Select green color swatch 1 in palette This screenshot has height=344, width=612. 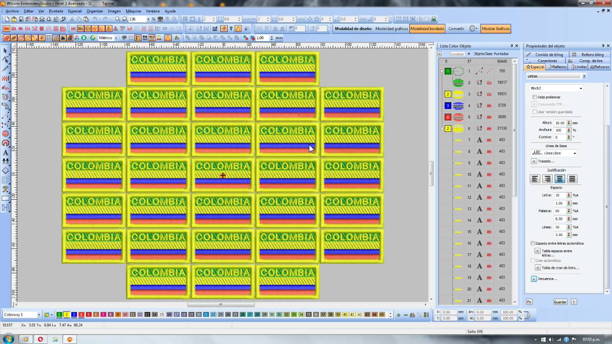click(59, 314)
